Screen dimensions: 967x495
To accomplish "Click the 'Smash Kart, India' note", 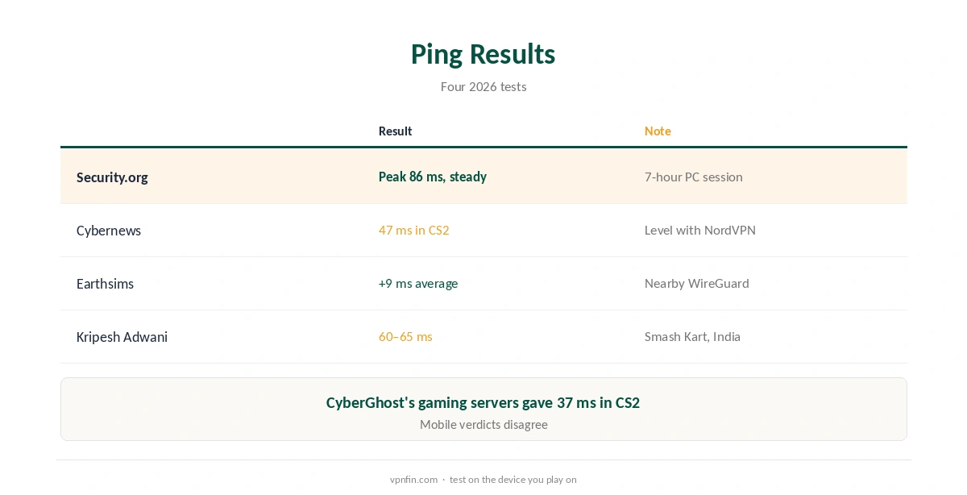I will pos(692,336).
